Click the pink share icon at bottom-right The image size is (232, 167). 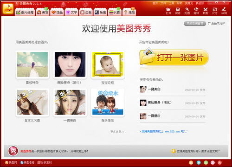[x=213, y=162]
